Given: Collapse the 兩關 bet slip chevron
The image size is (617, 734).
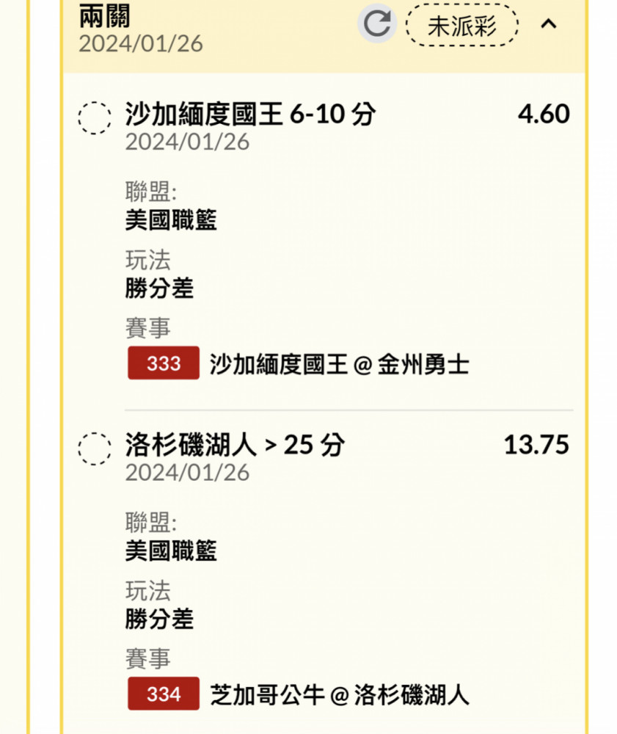Looking at the screenshot, I should 549,23.
